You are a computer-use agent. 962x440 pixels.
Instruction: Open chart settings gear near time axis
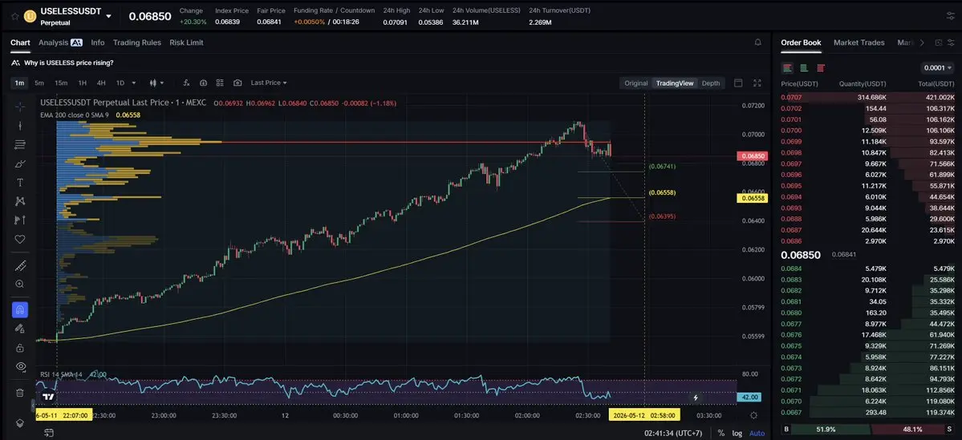754,415
